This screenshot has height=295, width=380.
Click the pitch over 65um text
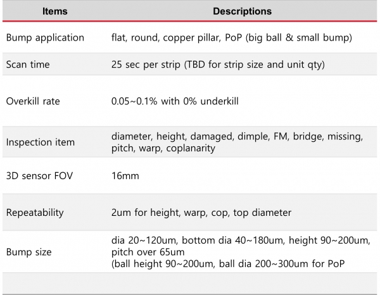[148, 252]
